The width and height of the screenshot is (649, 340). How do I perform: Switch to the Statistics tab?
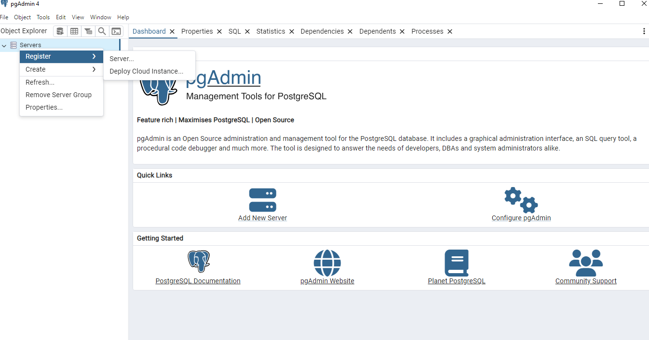click(x=270, y=31)
